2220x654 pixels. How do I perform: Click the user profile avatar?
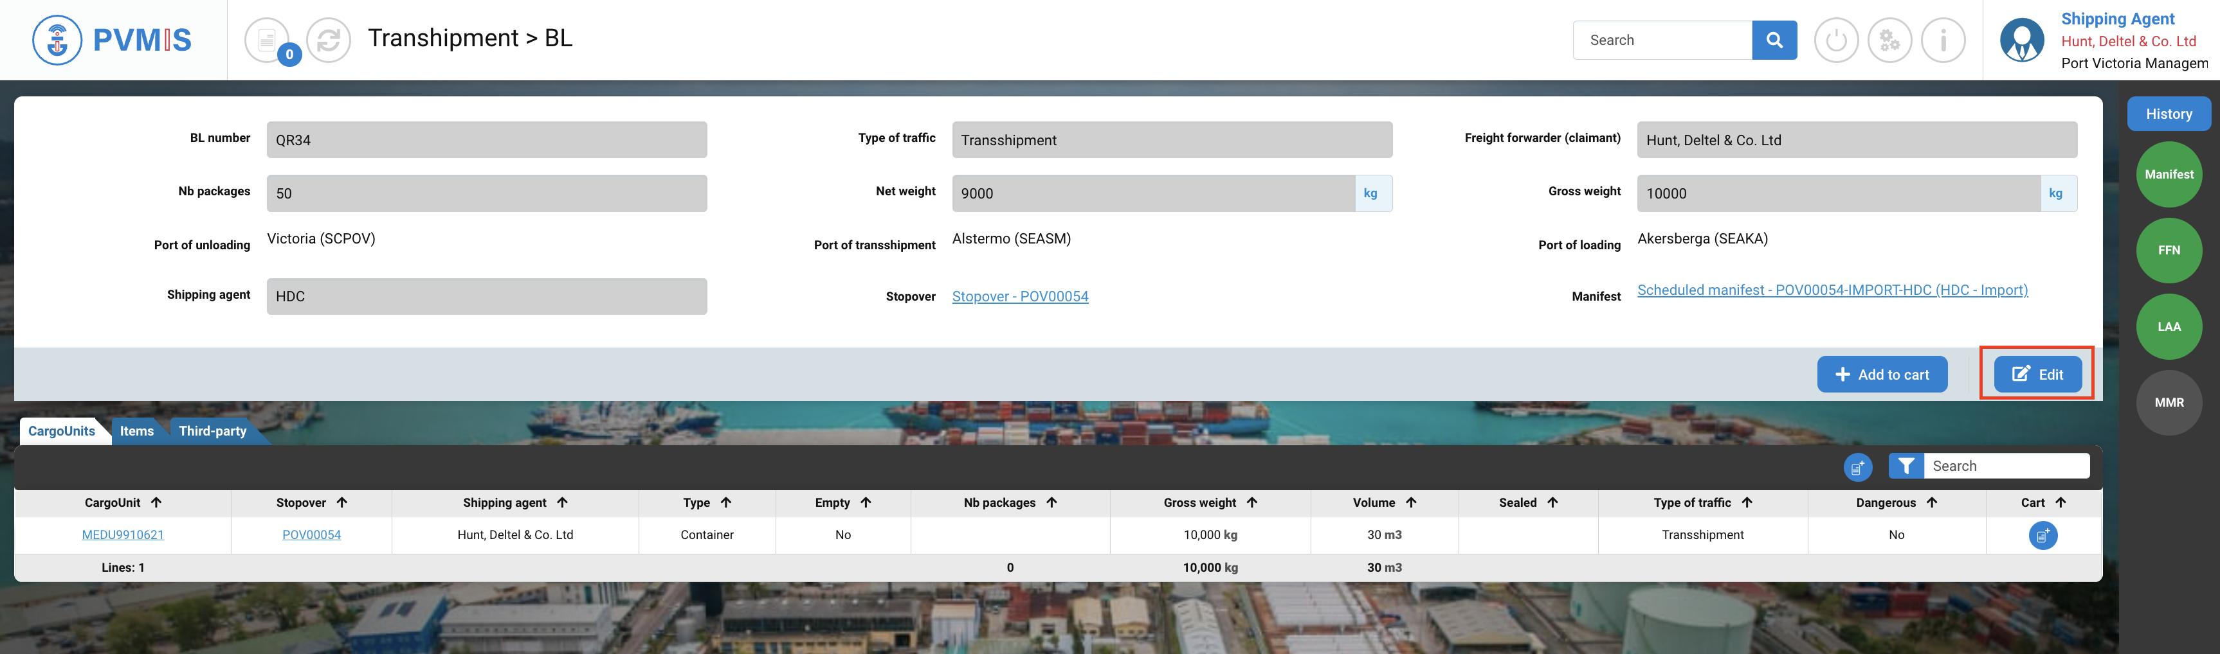2022,40
